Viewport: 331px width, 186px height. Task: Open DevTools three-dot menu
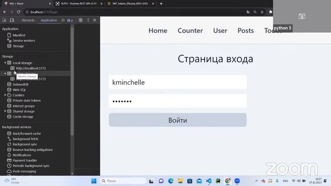88,20
